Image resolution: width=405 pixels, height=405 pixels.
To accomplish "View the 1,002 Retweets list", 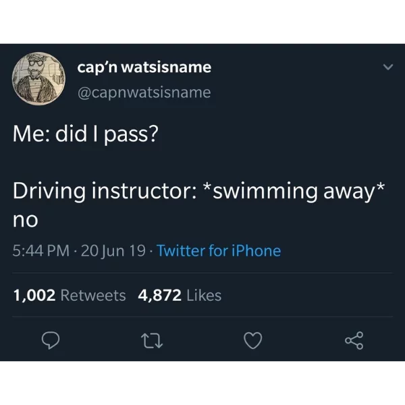I will click(x=70, y=295).
